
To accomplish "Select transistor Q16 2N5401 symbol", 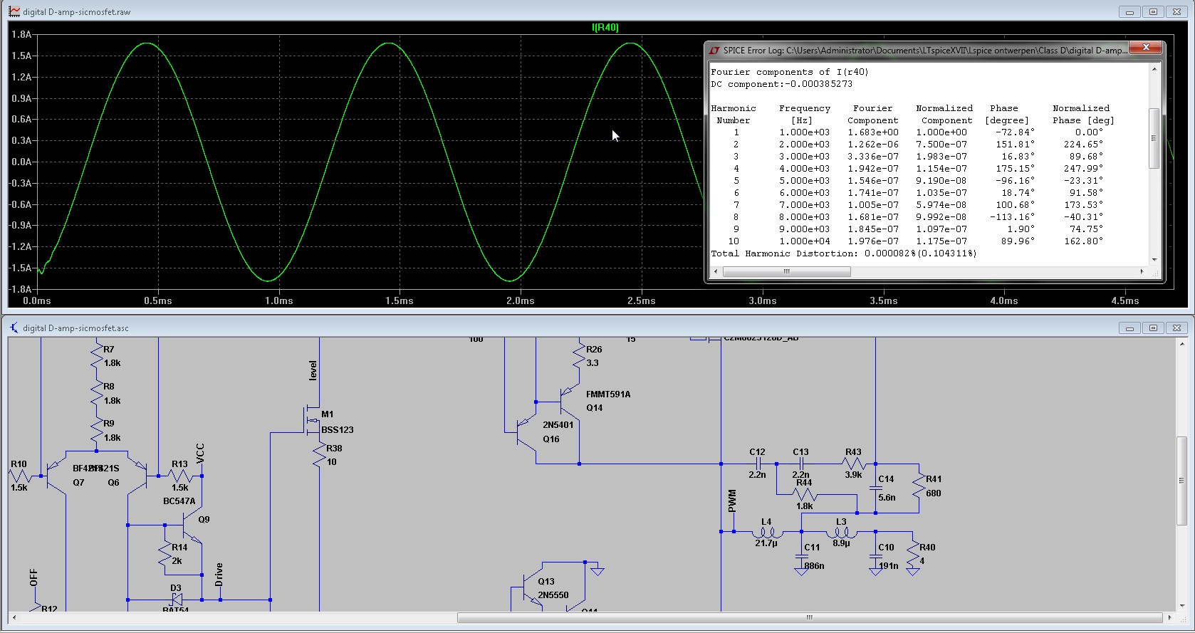I will (x=527, y=432).
